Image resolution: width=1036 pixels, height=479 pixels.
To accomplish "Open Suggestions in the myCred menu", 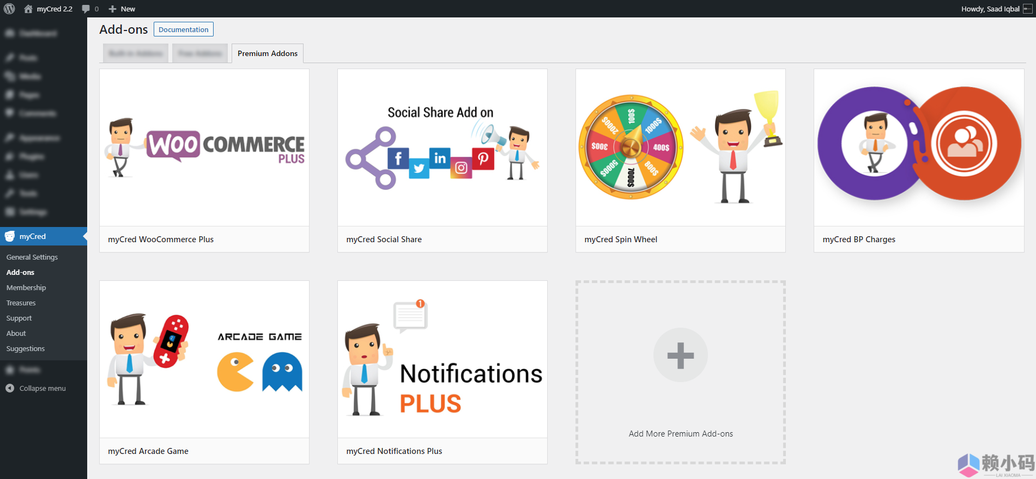I will [26, 348].
